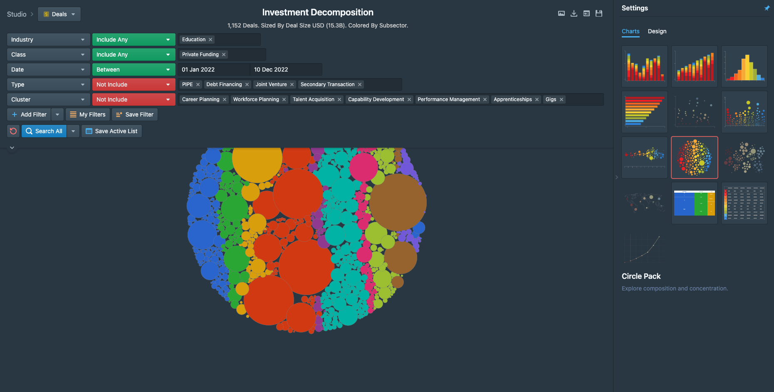Open the Industry filter dropdown
The image size is (774, 392).
[48, 39]
